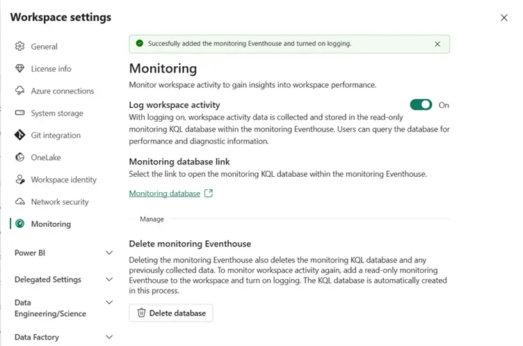Click the License info diamond icon
This screenshot has height=346, width=523.
(19, 69)
